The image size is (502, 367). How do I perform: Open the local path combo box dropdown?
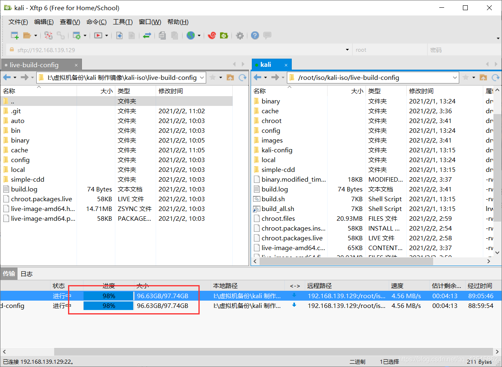(x=202, y=77)
